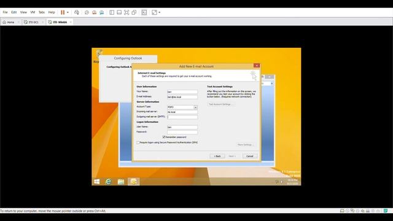Launch Internet Explorer from the VM taskbar
This screenshot has width=393, height=221.
coord(108,182)
